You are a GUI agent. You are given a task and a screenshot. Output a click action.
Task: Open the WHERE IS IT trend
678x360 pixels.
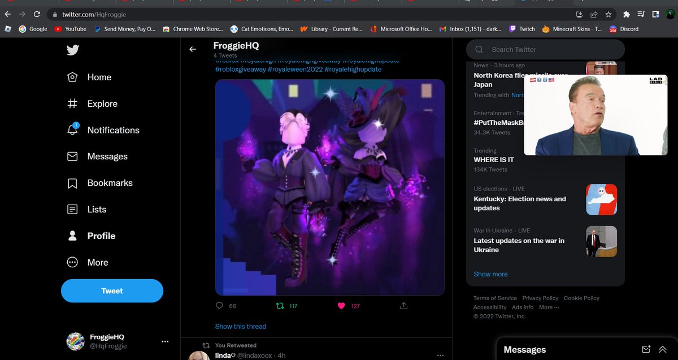494,160
